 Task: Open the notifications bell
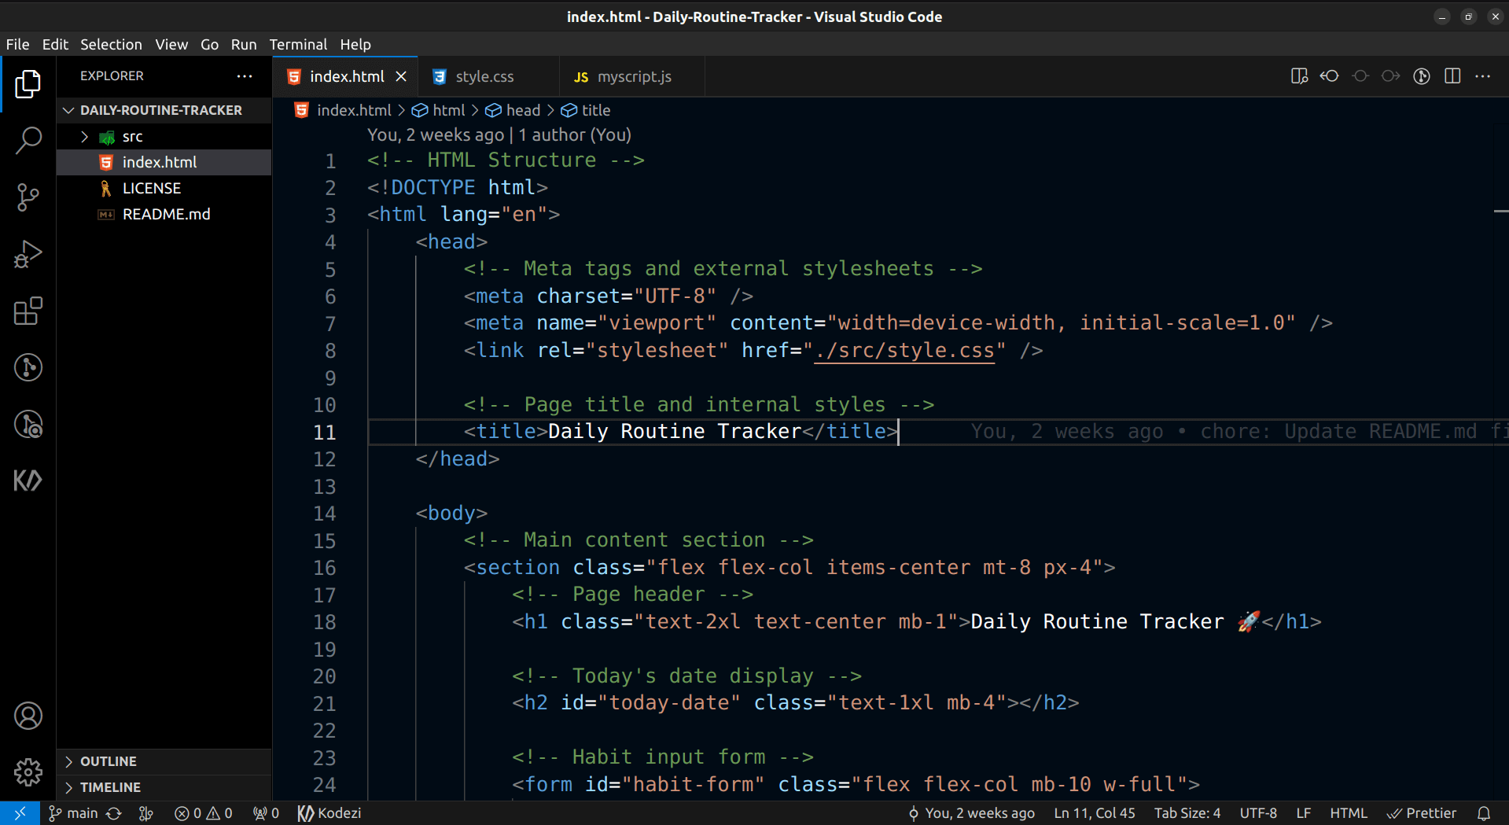[1484, 813]
